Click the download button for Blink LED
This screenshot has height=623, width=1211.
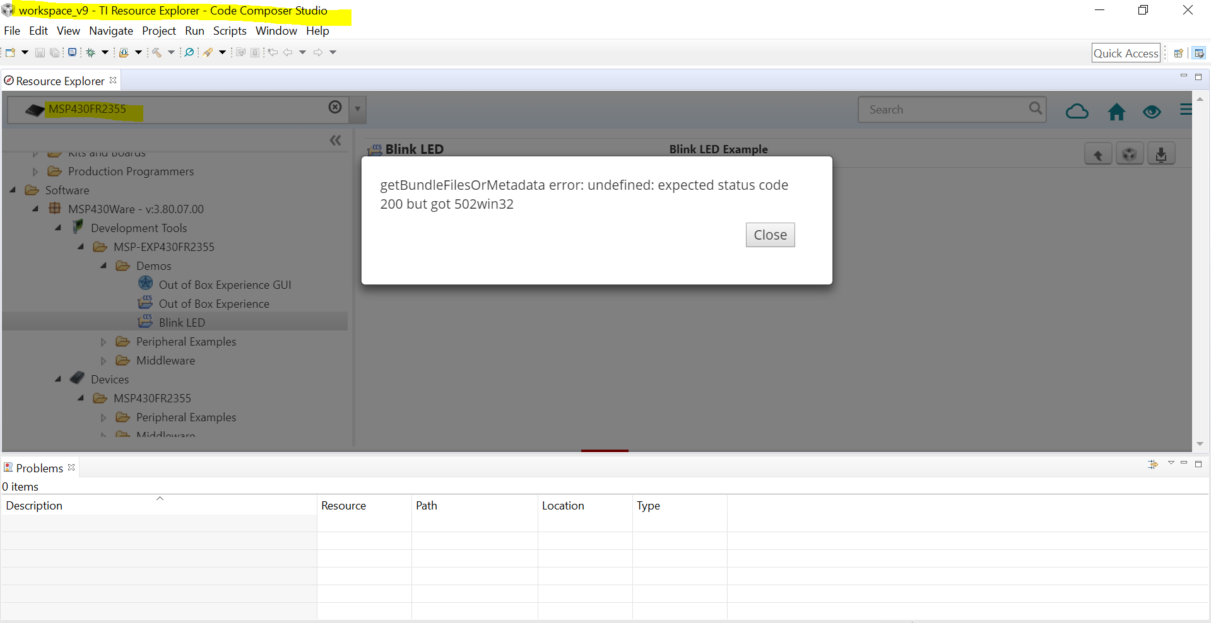point(1161,154)
